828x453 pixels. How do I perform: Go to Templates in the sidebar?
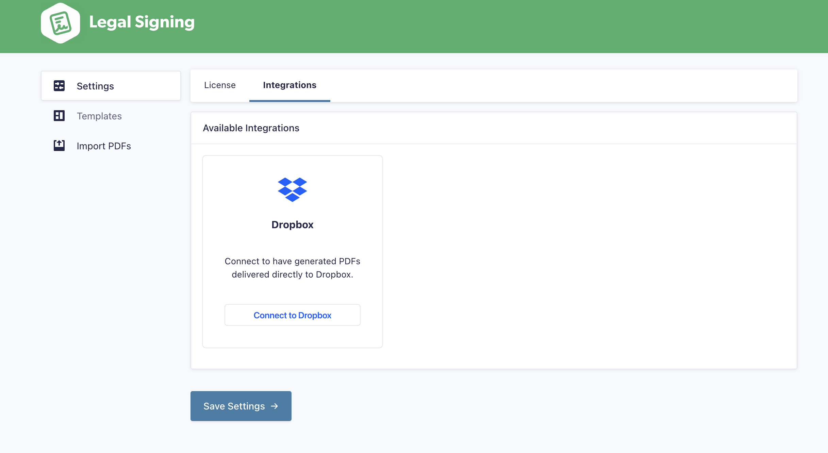tap(111, 116)
